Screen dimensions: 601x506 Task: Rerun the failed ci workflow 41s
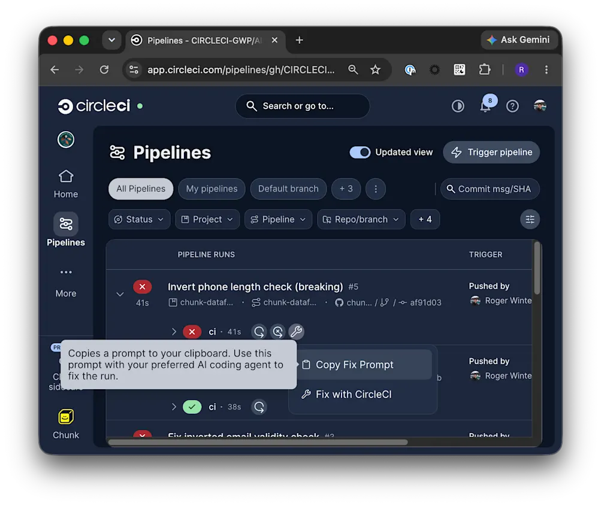point(259,332)
